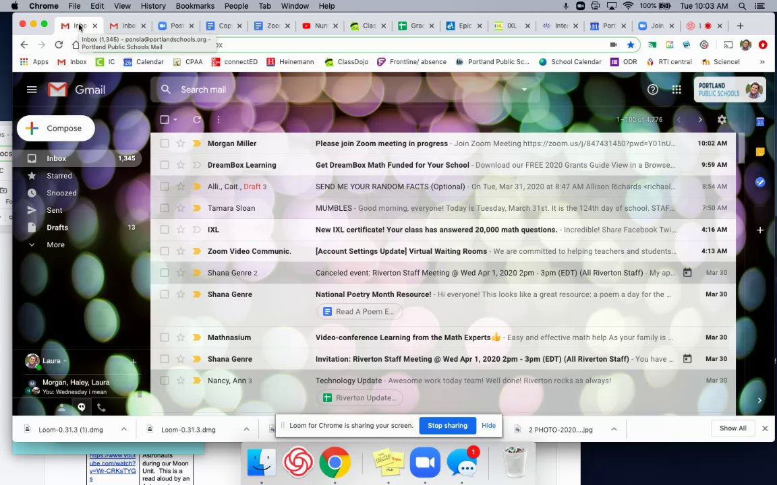The height and width of the screenshot is (485, 777).
Task: Open the more options three-dot icon above the mail list
Action: tap(218, 120)
